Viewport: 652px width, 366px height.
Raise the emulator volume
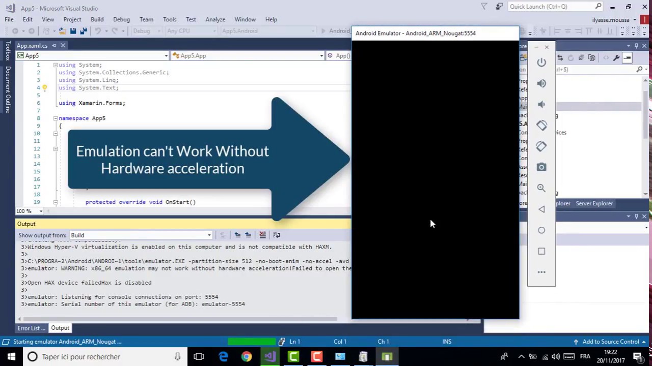click(541, 83)
